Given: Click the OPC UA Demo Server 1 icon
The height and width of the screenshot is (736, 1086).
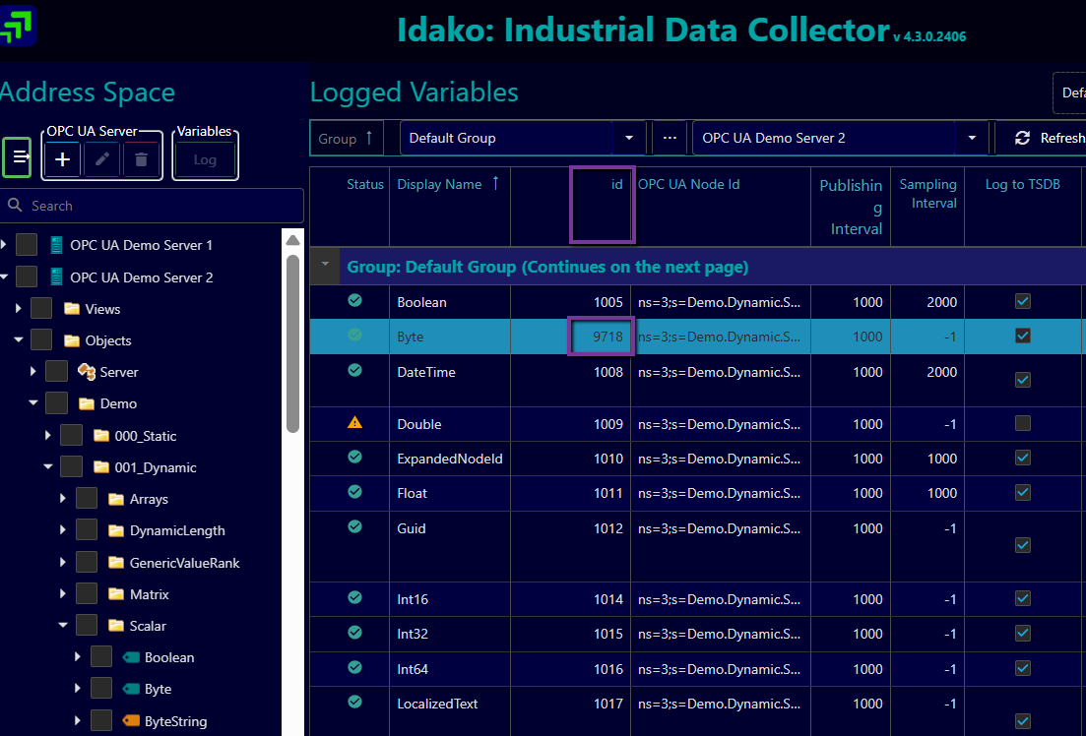Looking at the screenshot, I should click(x=56, y=245).
